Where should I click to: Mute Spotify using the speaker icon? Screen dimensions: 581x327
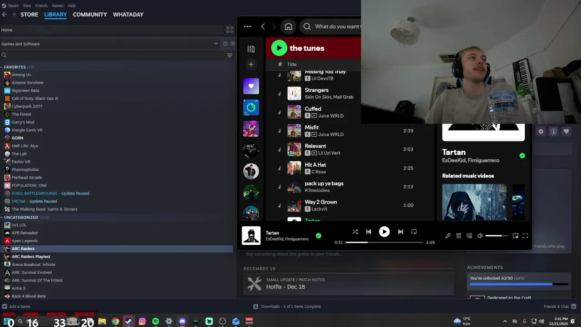click(x=480, y=236)
